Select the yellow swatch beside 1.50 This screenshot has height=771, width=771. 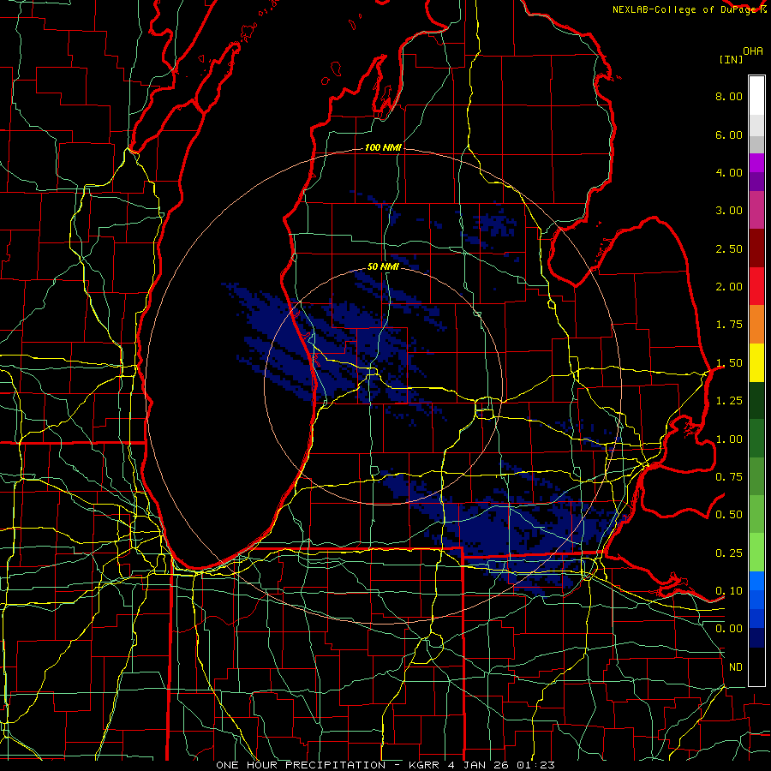(756, 362)
